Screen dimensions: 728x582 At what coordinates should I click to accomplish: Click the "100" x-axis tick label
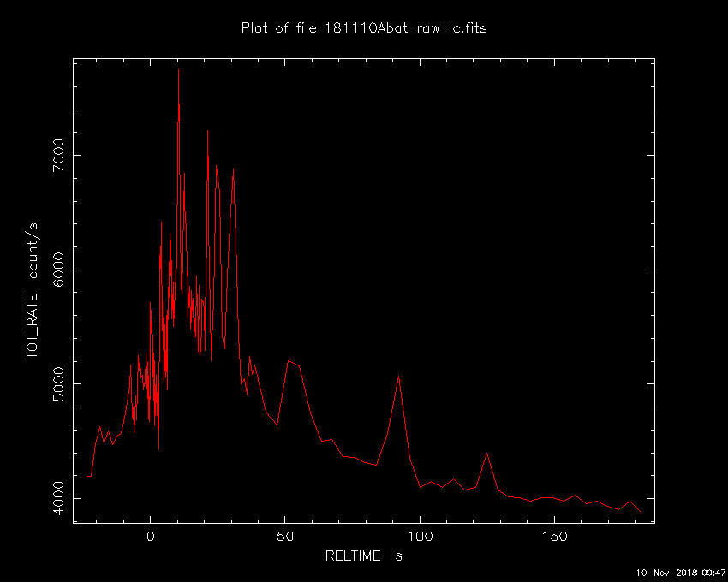pyautogui.click(x=420, y=537)
